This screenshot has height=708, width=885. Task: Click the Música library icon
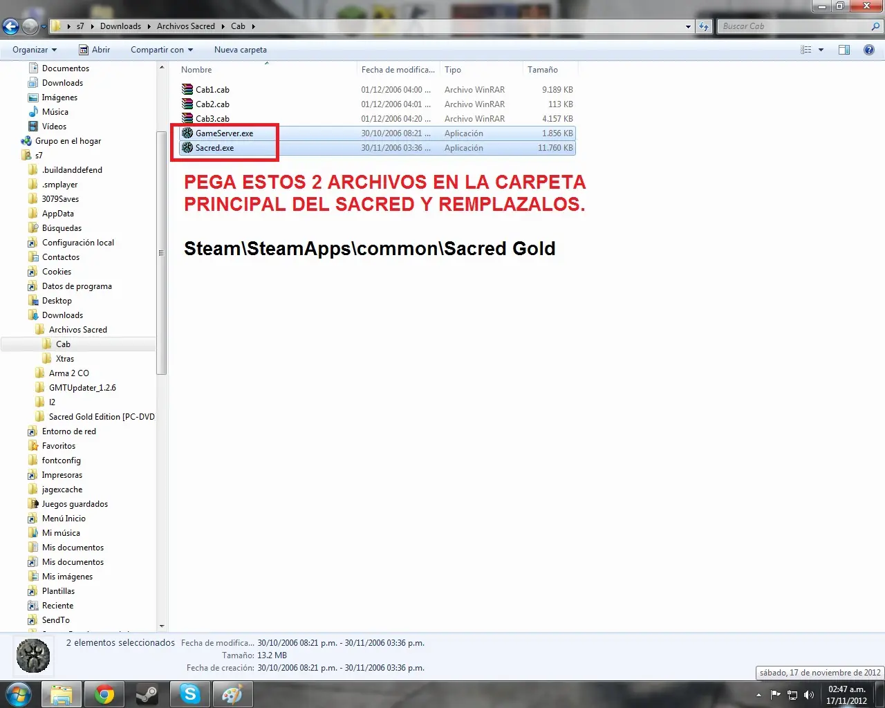coord(33,112)
